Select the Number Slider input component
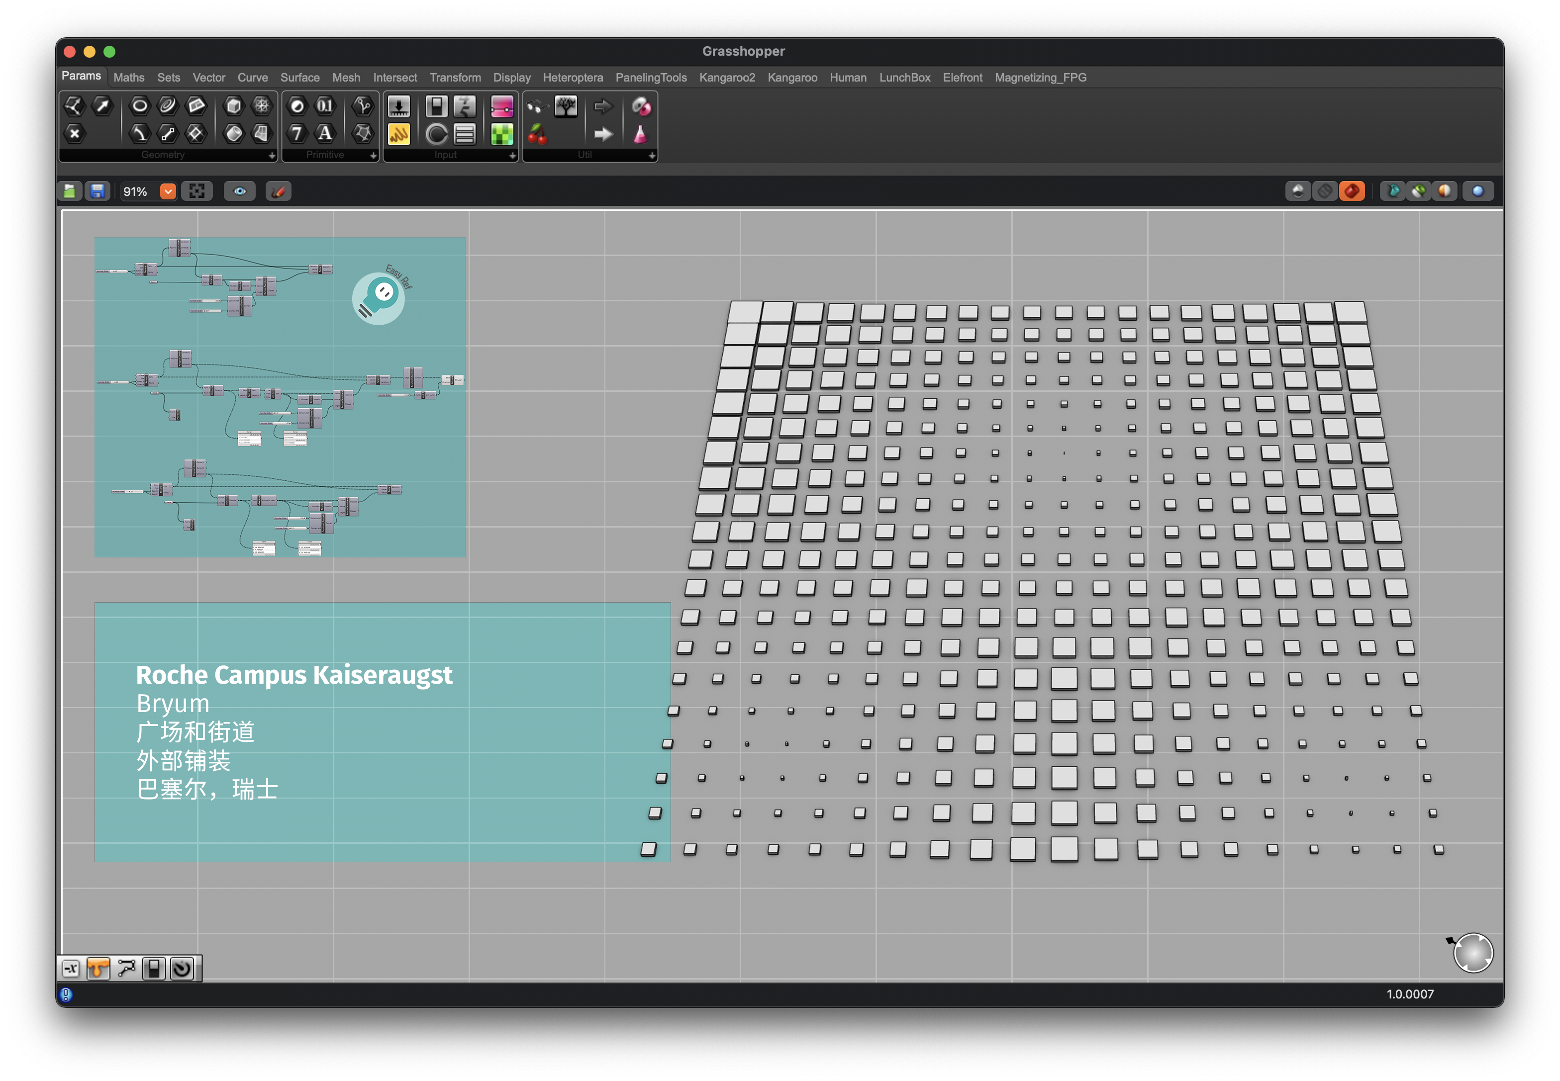 pos(398,106)
